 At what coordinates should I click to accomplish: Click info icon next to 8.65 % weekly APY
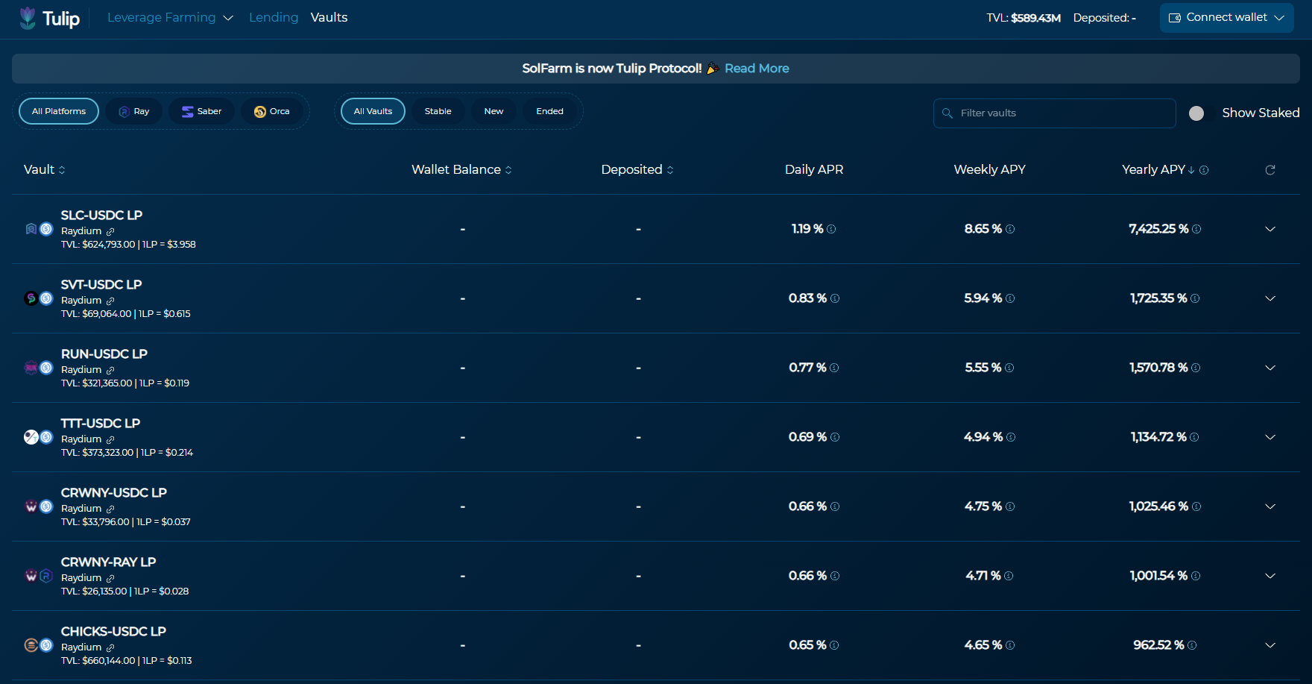(1010, 229)
